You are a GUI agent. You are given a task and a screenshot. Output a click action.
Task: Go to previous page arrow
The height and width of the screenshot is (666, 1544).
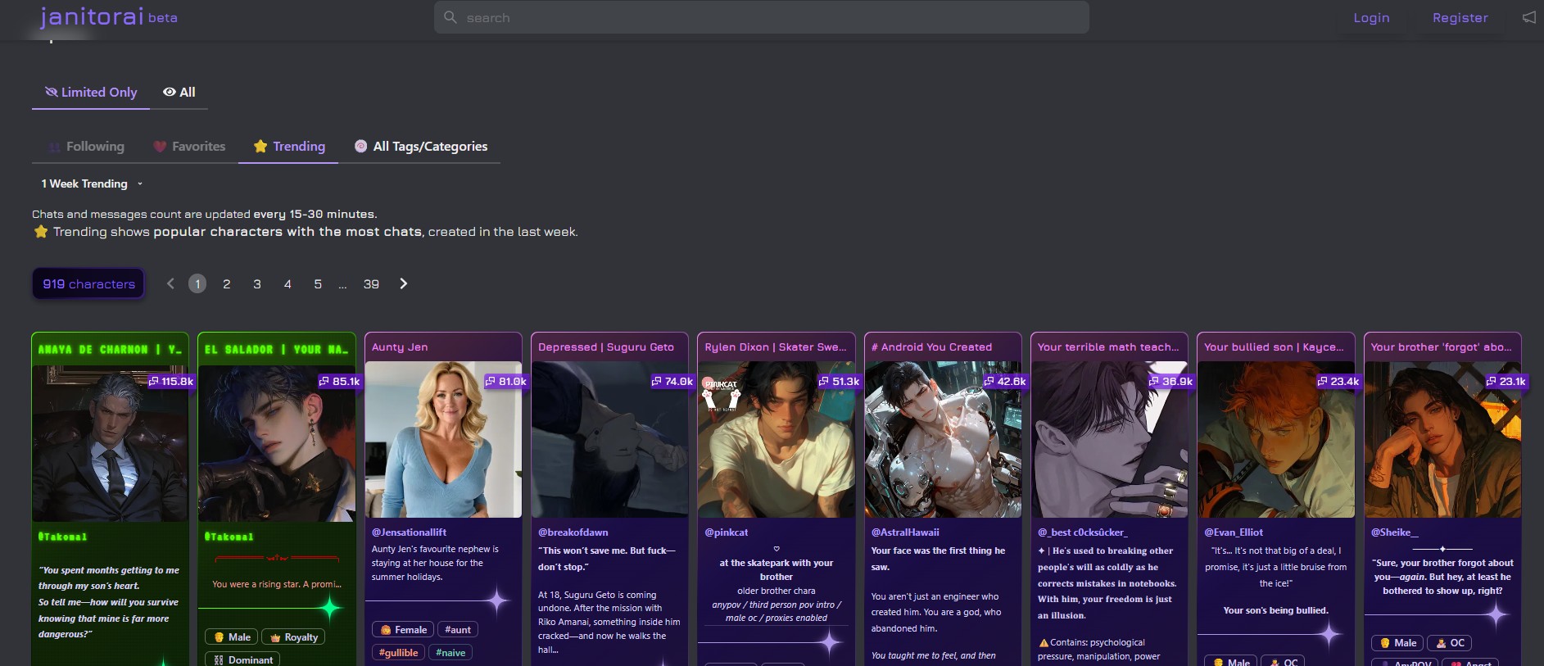pos(170,283)
